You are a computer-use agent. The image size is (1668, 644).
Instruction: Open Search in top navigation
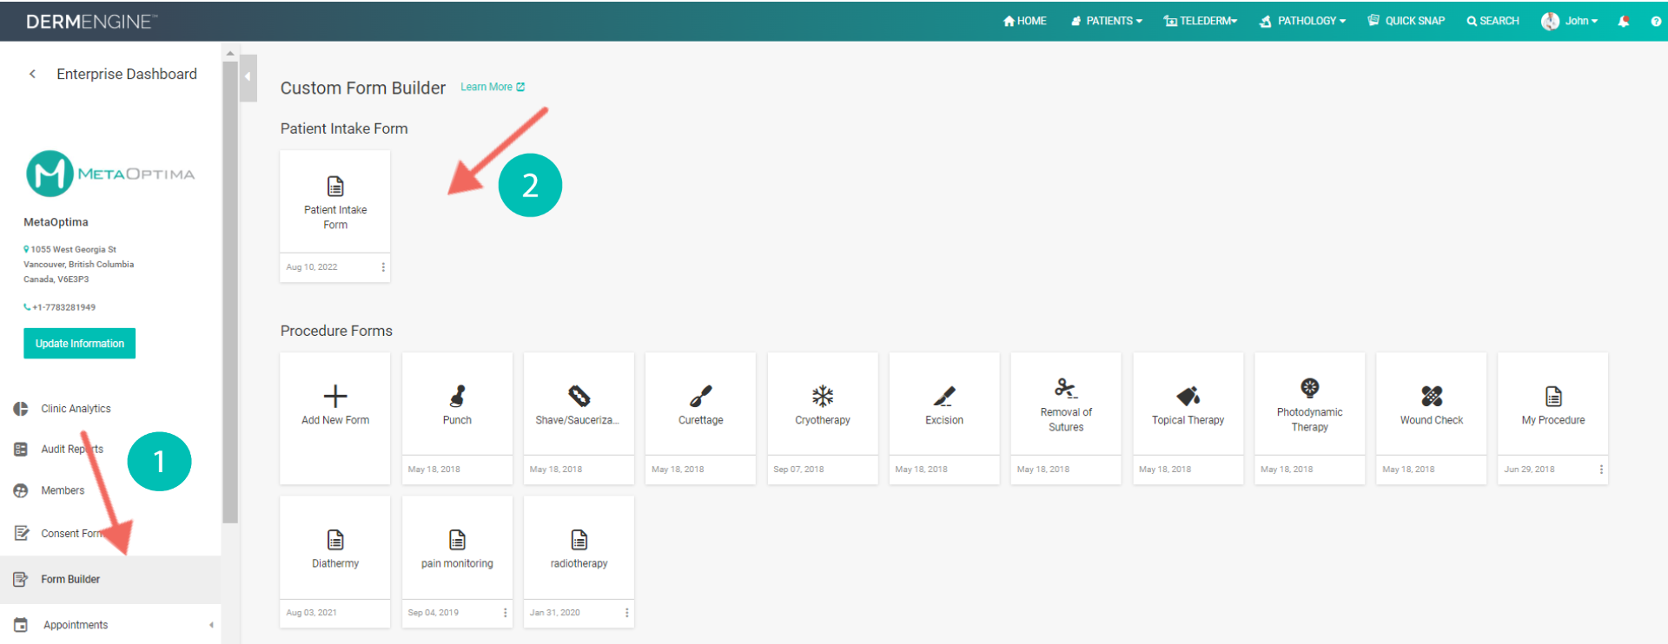[x=1493, y=21]
